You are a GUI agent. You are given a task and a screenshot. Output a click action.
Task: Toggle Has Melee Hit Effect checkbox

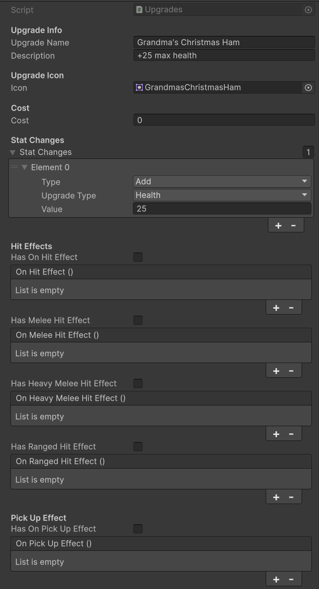click(138, 321)
